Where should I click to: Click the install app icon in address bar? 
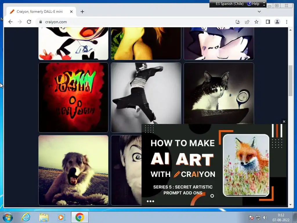[x=238, y=22]
